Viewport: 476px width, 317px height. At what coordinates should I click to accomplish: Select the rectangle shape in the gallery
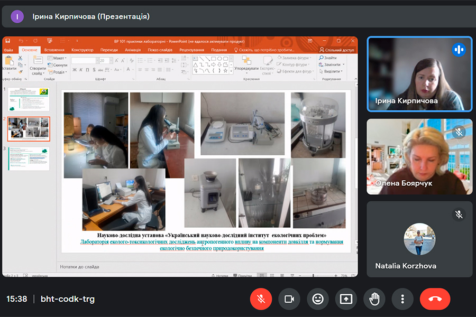214,59
